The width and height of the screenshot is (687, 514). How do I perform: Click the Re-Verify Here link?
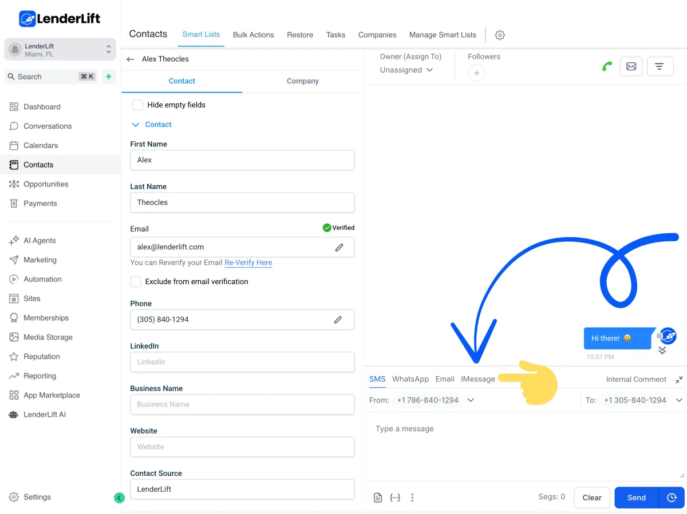point(248,263)
